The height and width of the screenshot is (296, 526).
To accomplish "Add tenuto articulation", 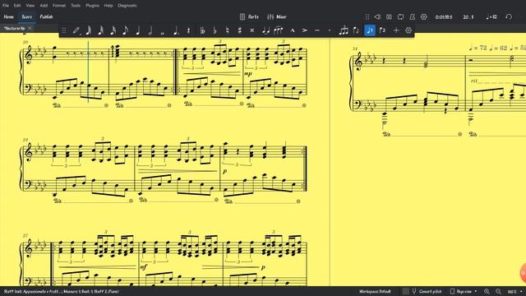I will pos(317,30).
